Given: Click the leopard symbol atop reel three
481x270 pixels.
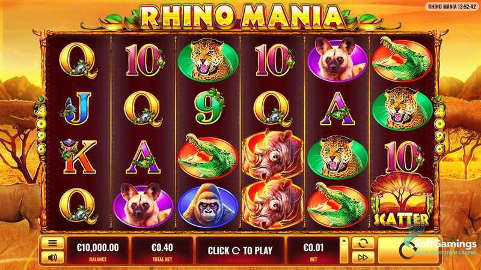Looking at the screenshot, I should [x=208, y=60].
